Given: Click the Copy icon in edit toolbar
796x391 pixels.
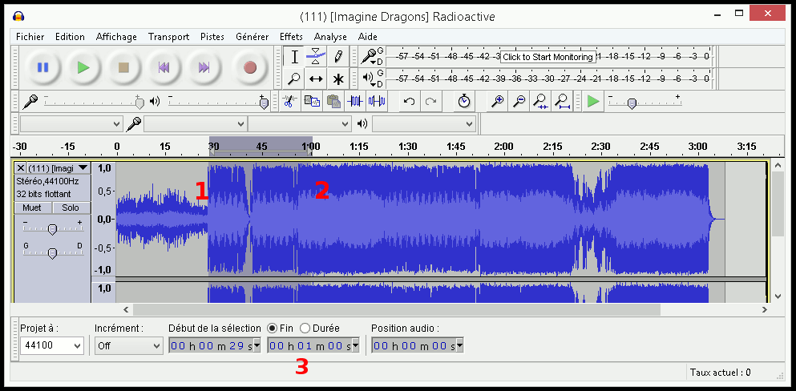Looking at the screenshot, I should coord(311,102).
